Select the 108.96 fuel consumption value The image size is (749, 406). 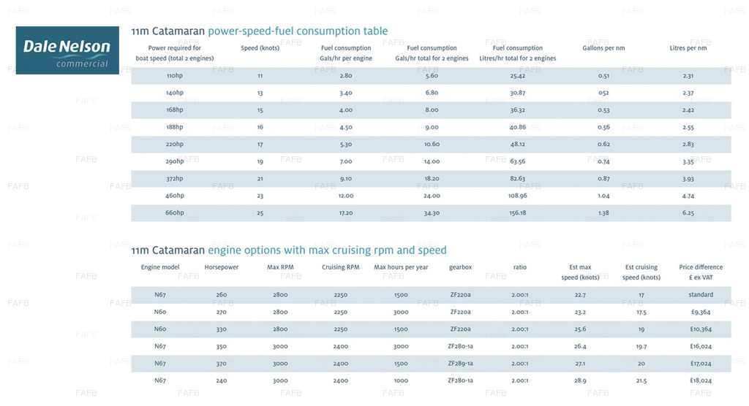[x=518, y=196]
